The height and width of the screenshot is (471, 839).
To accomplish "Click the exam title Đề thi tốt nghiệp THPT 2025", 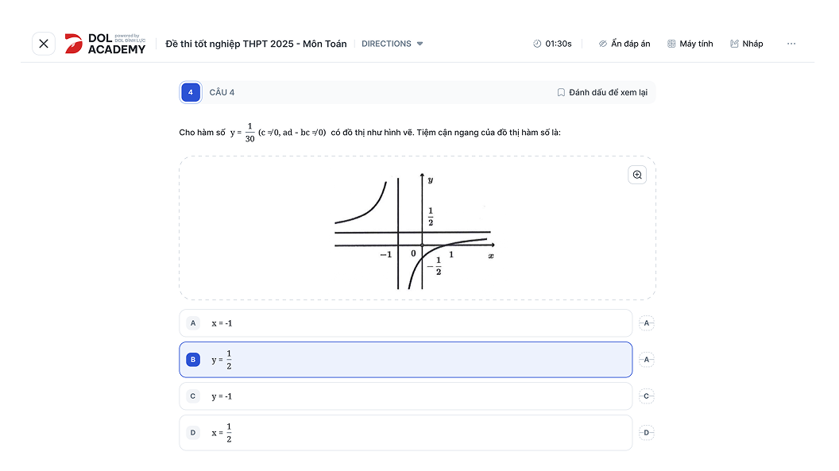I will [x=256, y=44].
